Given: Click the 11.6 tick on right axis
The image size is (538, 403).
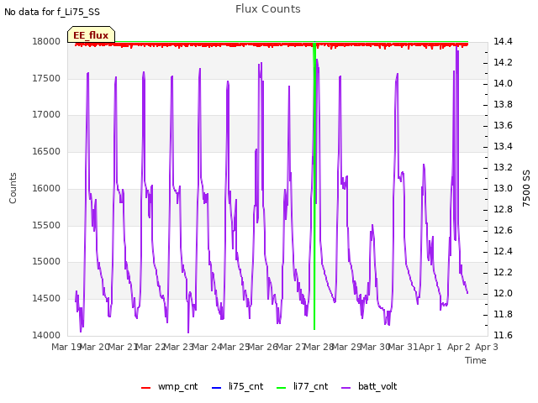Looking at the screenshot, I should [503, 335].
